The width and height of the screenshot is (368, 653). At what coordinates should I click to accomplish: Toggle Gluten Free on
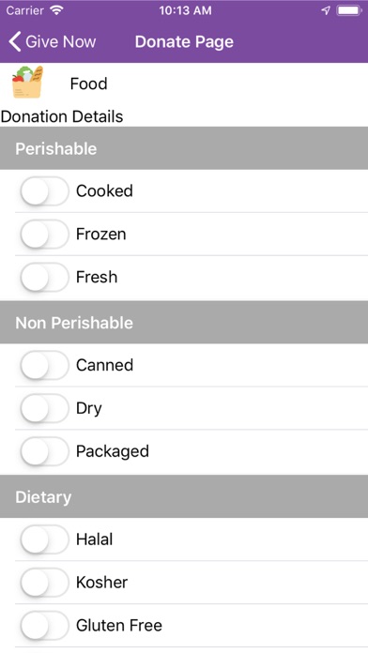point(44,625)
